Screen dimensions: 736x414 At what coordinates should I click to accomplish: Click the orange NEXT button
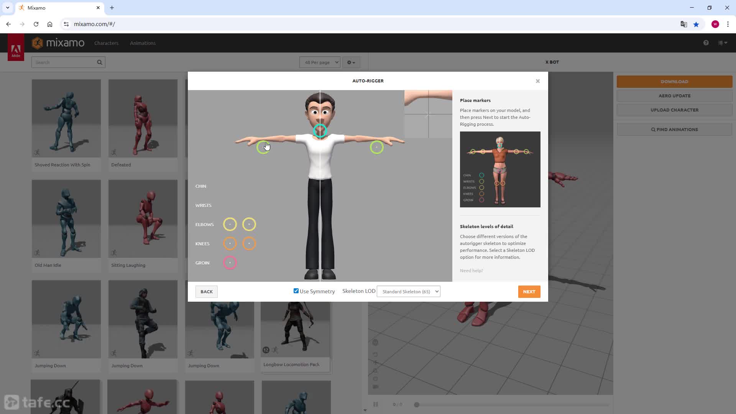pyautogui.click(x=529, y=292)
